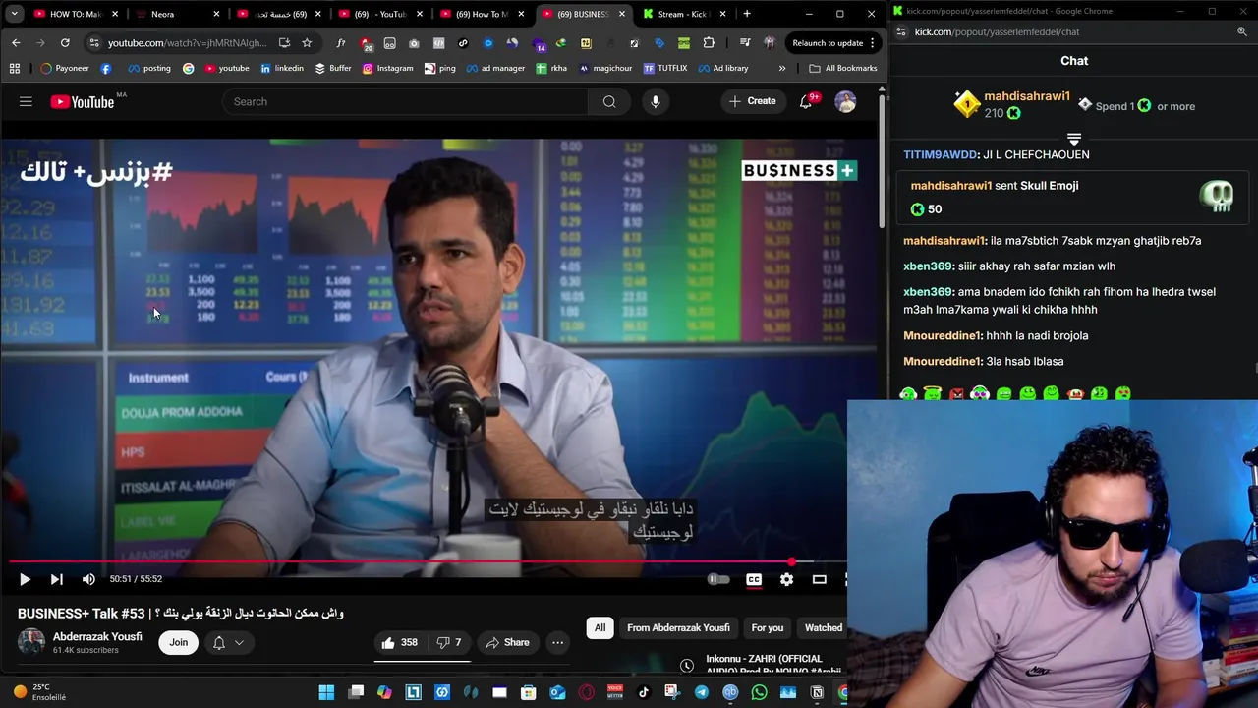
Task: Skip to the next video
Action: (56, 579)
